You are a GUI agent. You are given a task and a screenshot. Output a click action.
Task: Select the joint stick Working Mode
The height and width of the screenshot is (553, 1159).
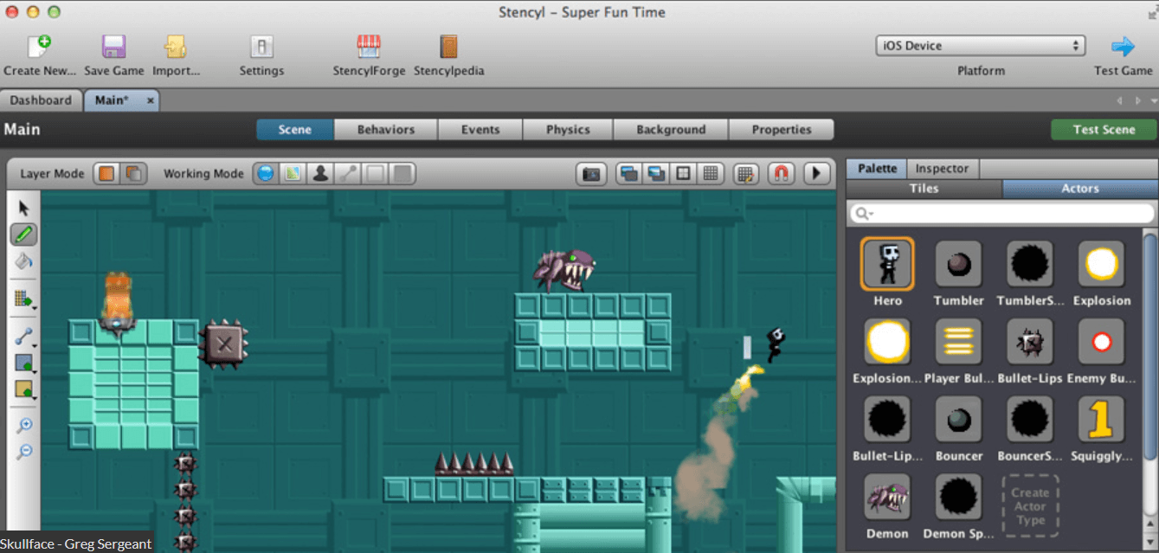(347, 173)
